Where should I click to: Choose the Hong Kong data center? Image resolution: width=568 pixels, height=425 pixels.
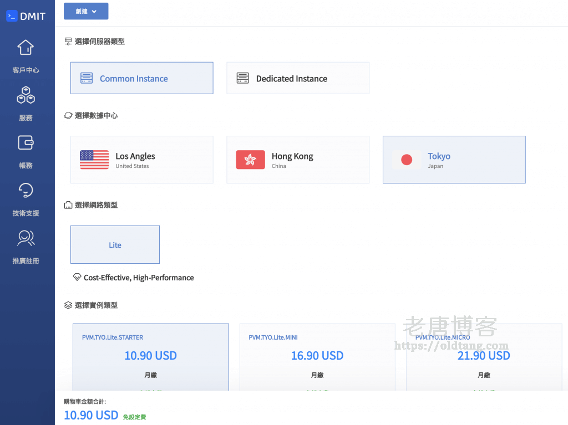[297, 160]
